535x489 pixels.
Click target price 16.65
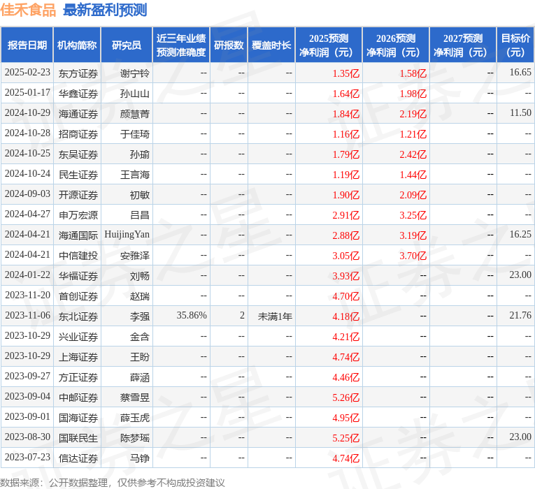520,72
